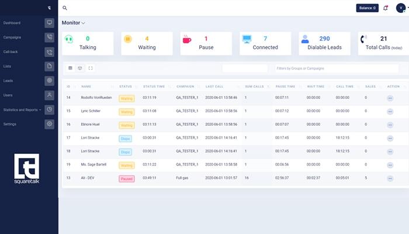Sort by ID column
Viewport: 409px width, 234px height.
point(68,87)
